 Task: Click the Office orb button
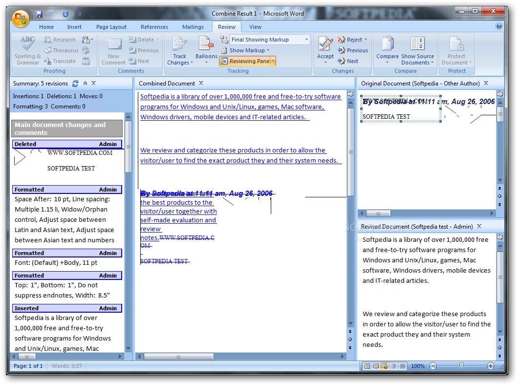click(21, 19)
